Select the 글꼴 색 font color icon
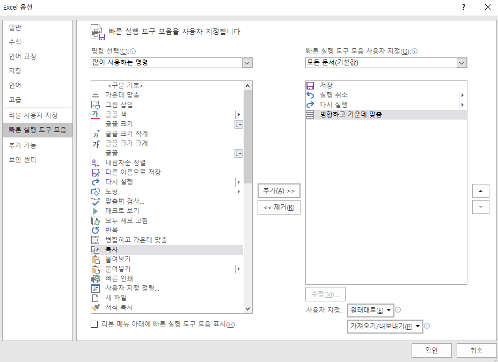The image size is (498, 362). pos(96,115)
